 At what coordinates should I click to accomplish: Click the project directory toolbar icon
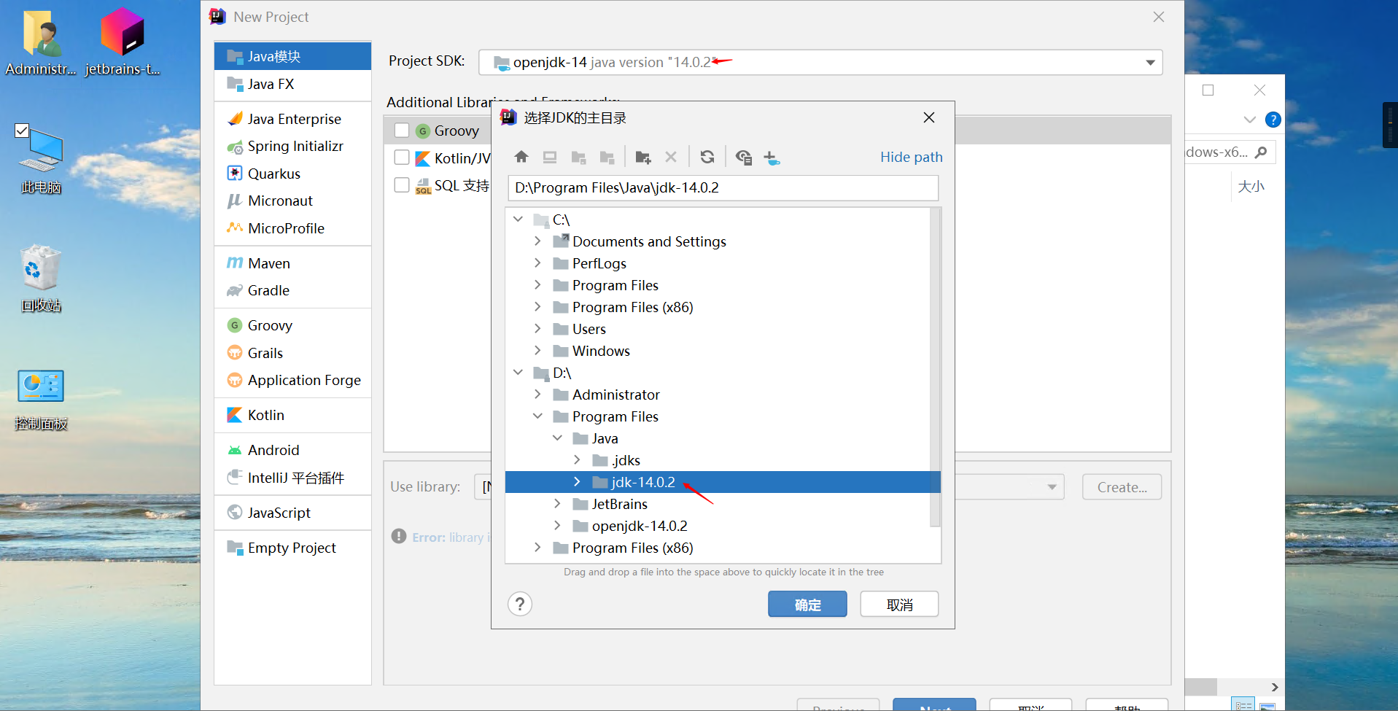pos(579,157)
